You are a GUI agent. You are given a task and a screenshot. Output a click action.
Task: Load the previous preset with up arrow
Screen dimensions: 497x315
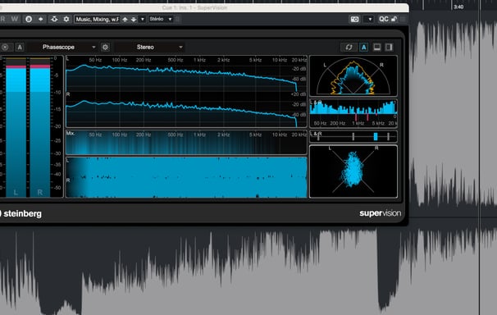125,20
